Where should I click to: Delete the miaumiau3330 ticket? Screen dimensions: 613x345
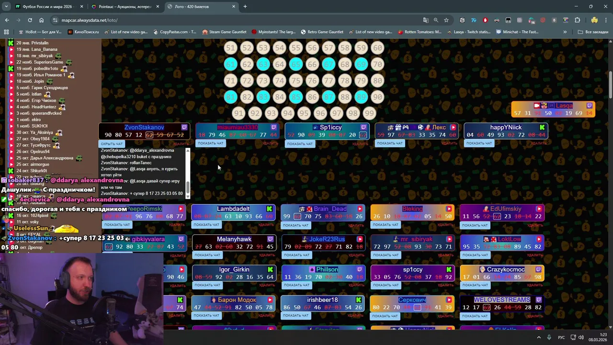click(x=270, y=143)
